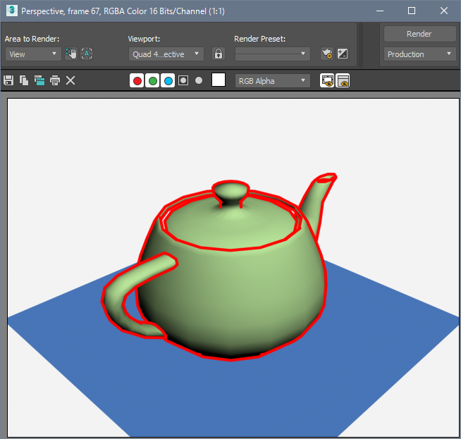Toggle the green channel display
Image resolution: width=461 pixels, height=439 pixels.
(x=152, y=80)
